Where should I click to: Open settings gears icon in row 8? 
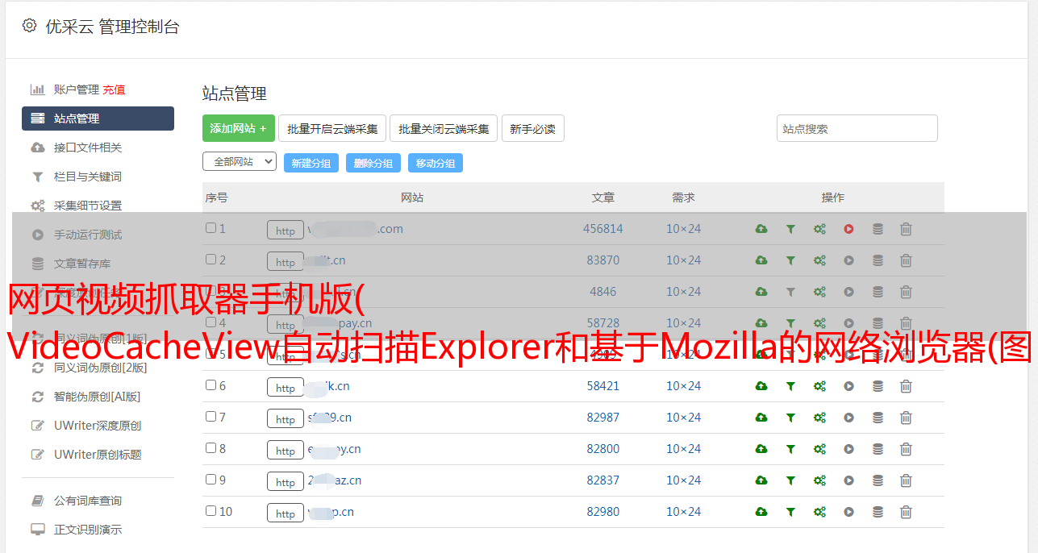(x=819, y=449)
